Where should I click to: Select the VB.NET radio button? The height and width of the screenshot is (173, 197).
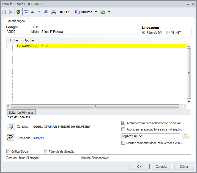(168, 33)
